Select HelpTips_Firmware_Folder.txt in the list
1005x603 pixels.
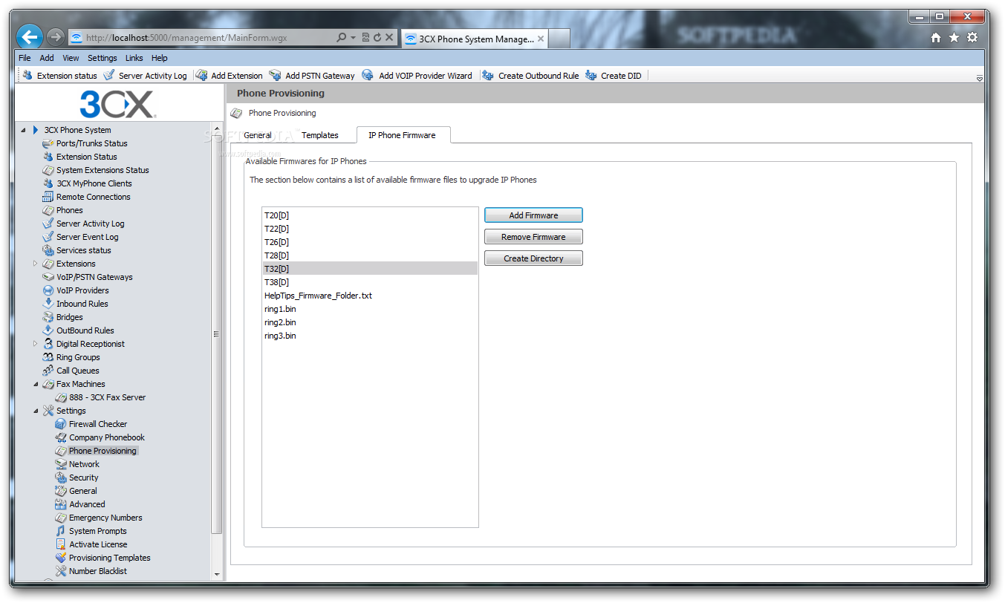point(370,296)
